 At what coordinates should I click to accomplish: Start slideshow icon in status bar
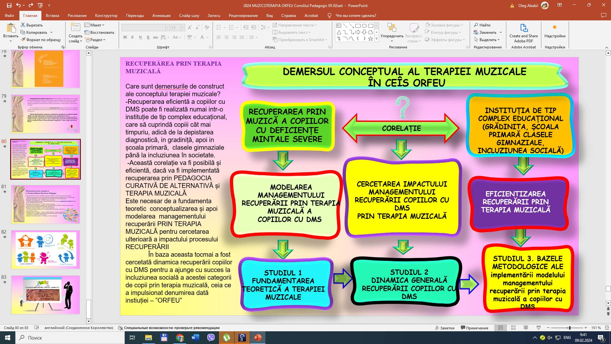pos(538,328)
